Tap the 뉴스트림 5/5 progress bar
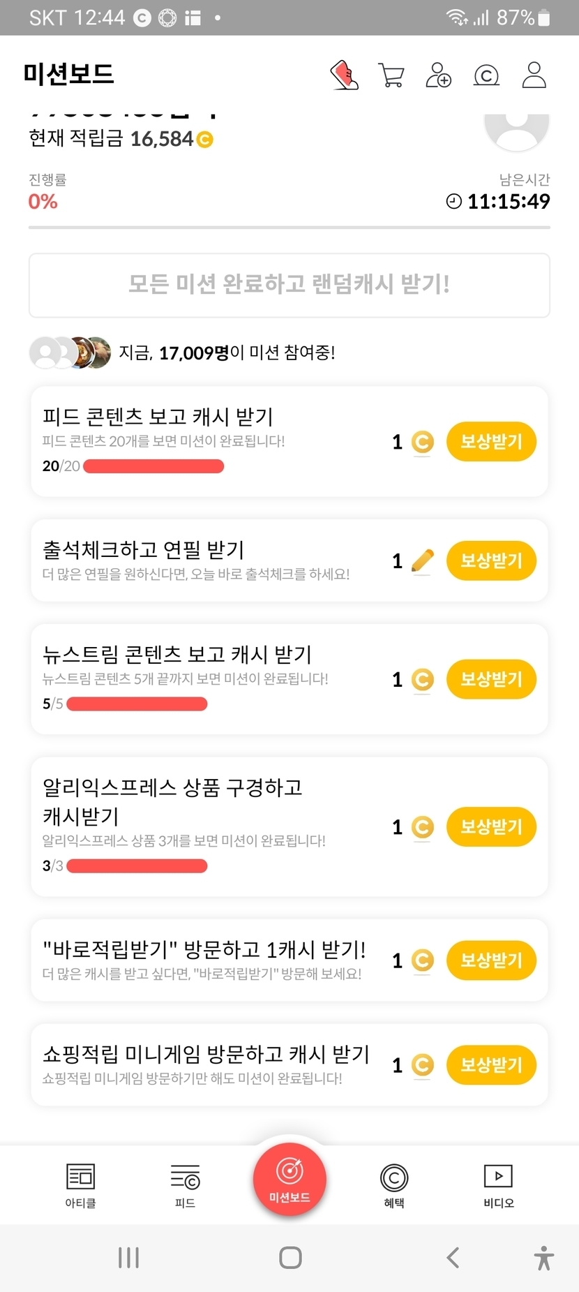 (x=137, y=704)
